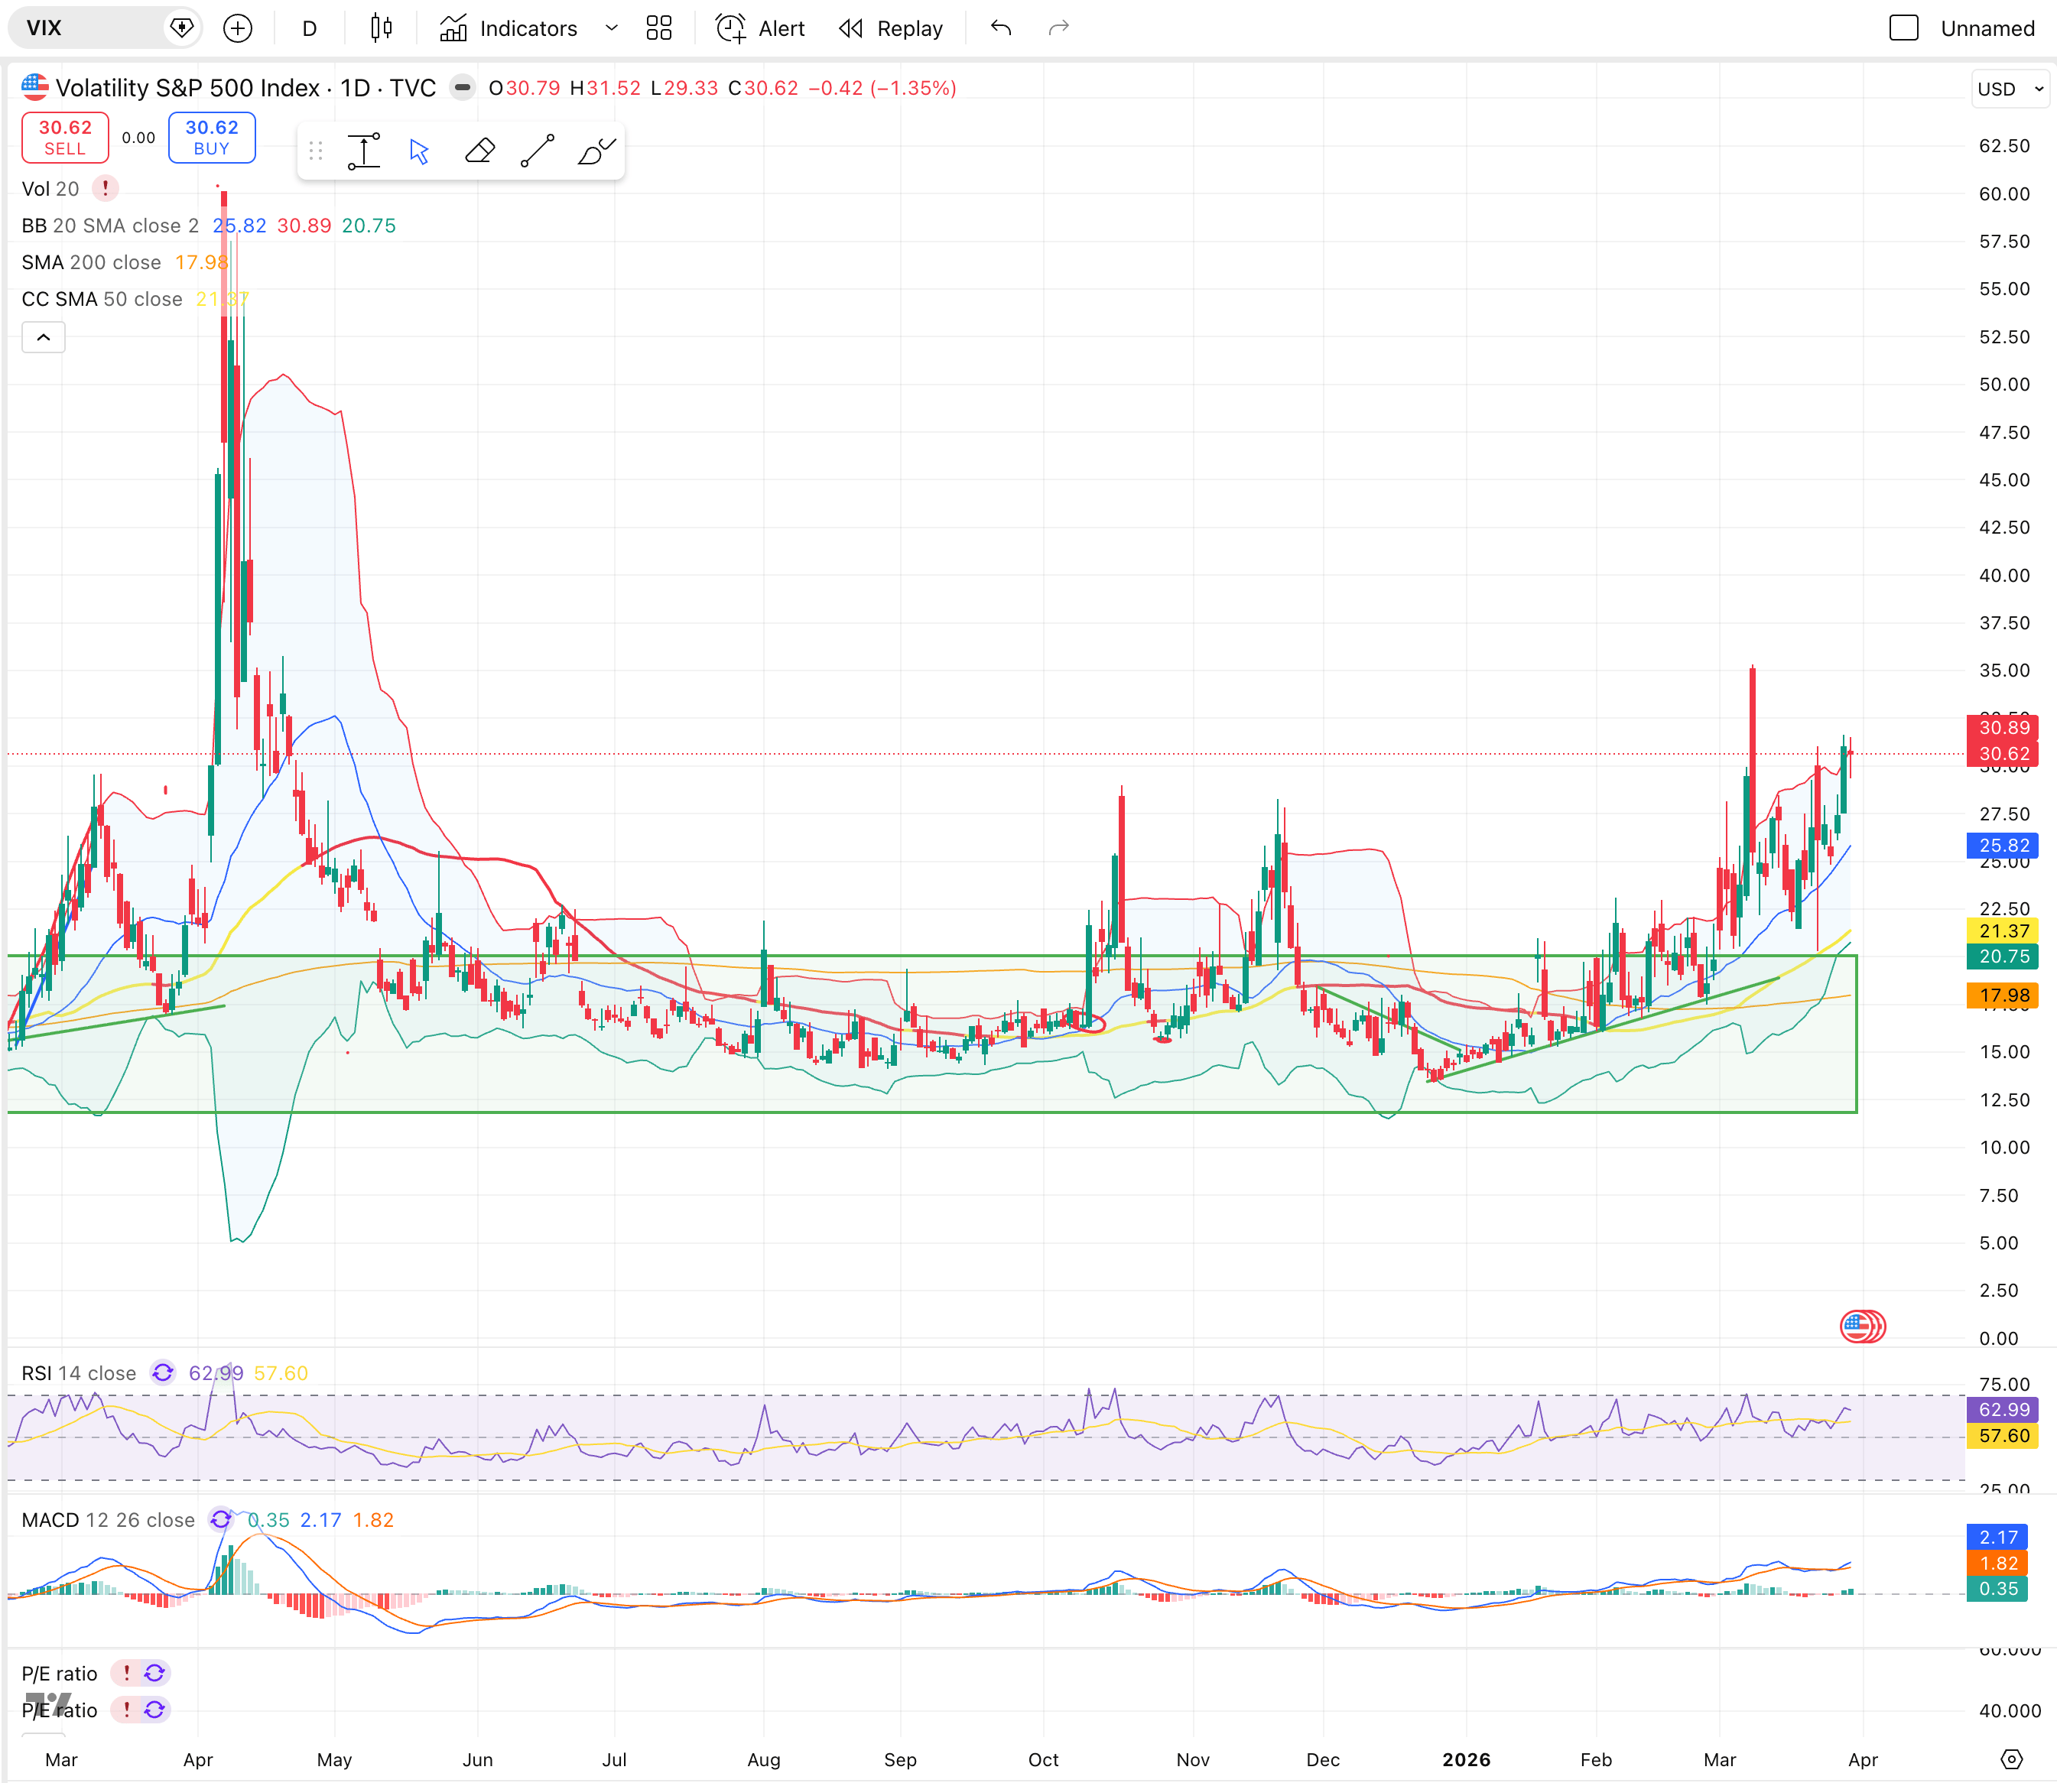The width and height of the screenshot is (2057, 1783).
Task: Click the 30.62 BUY button
Action: [212, 138]
